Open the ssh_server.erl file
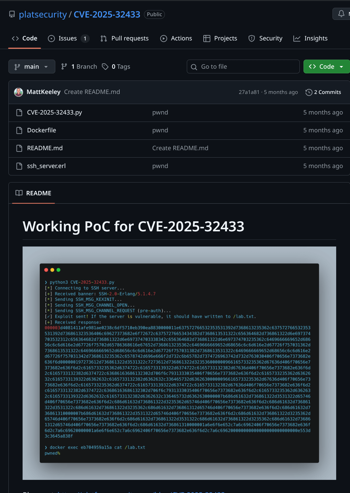Image resolution: width=350 pixels, height=493 pixels. point(46,166)
